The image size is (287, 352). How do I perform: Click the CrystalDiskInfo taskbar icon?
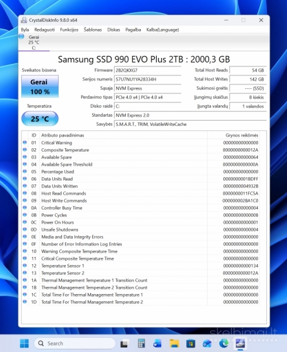coord(240,343)
